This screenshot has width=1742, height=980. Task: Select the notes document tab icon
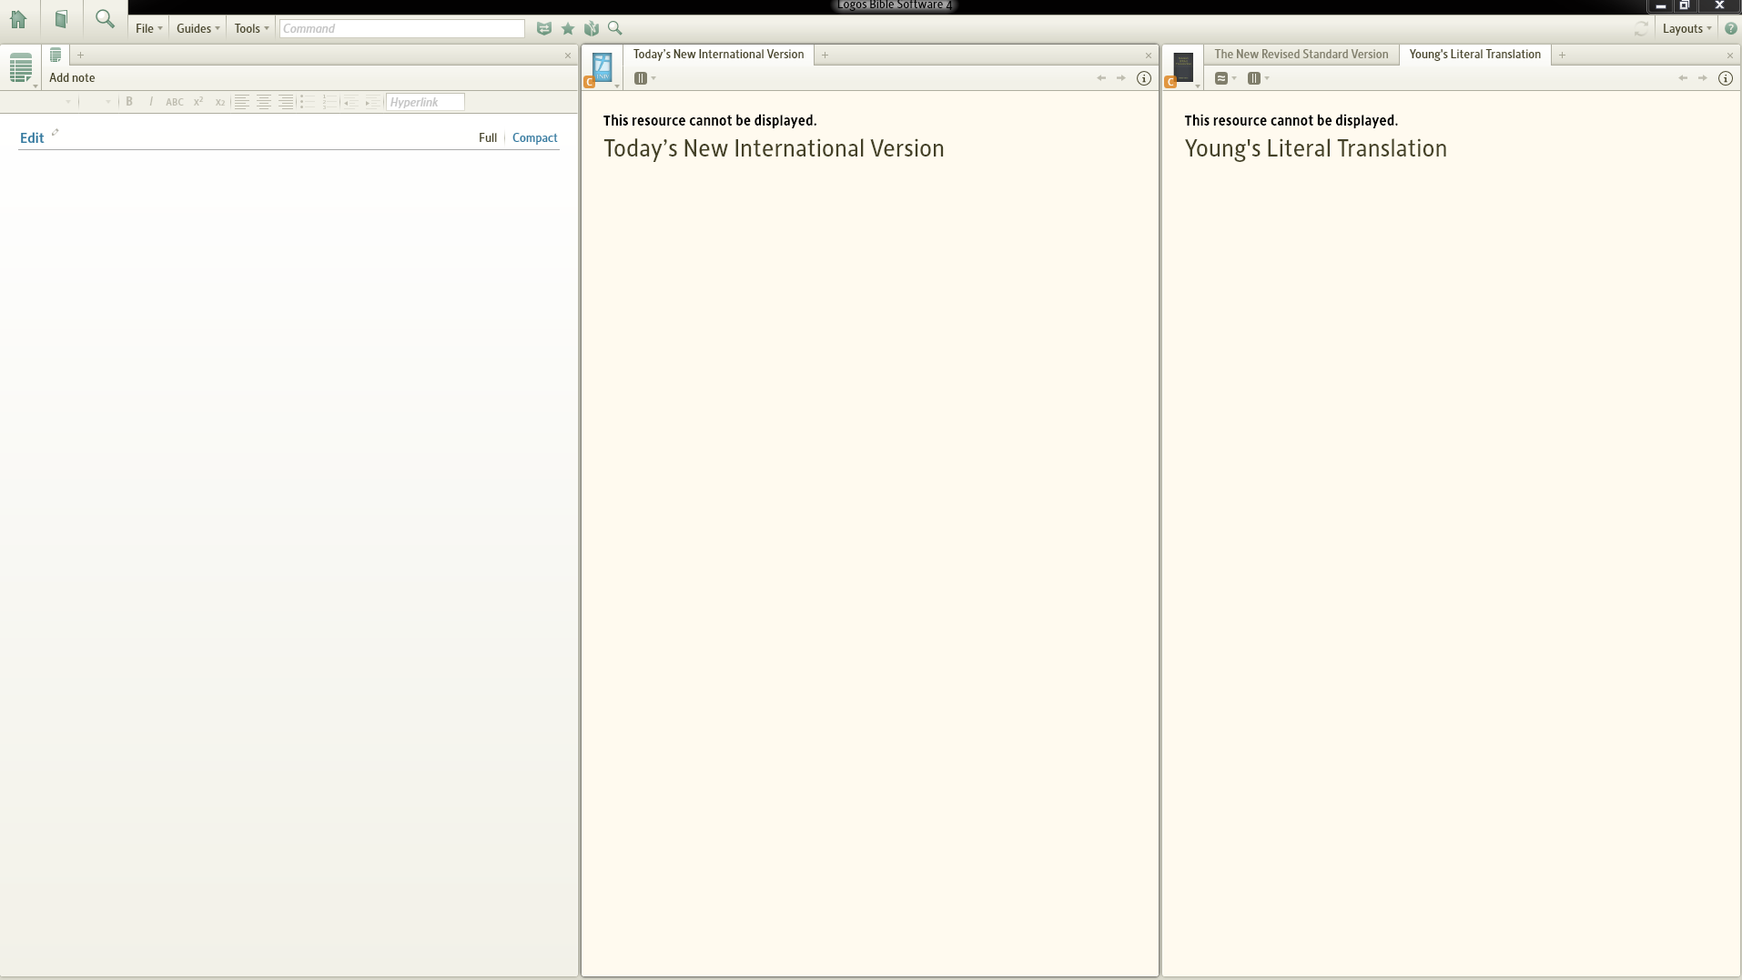coord(56,55)
